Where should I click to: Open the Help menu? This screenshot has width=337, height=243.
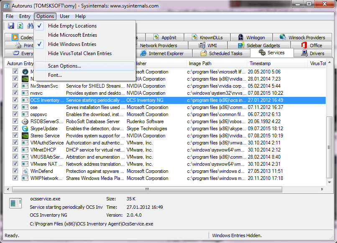coord(80,16)
